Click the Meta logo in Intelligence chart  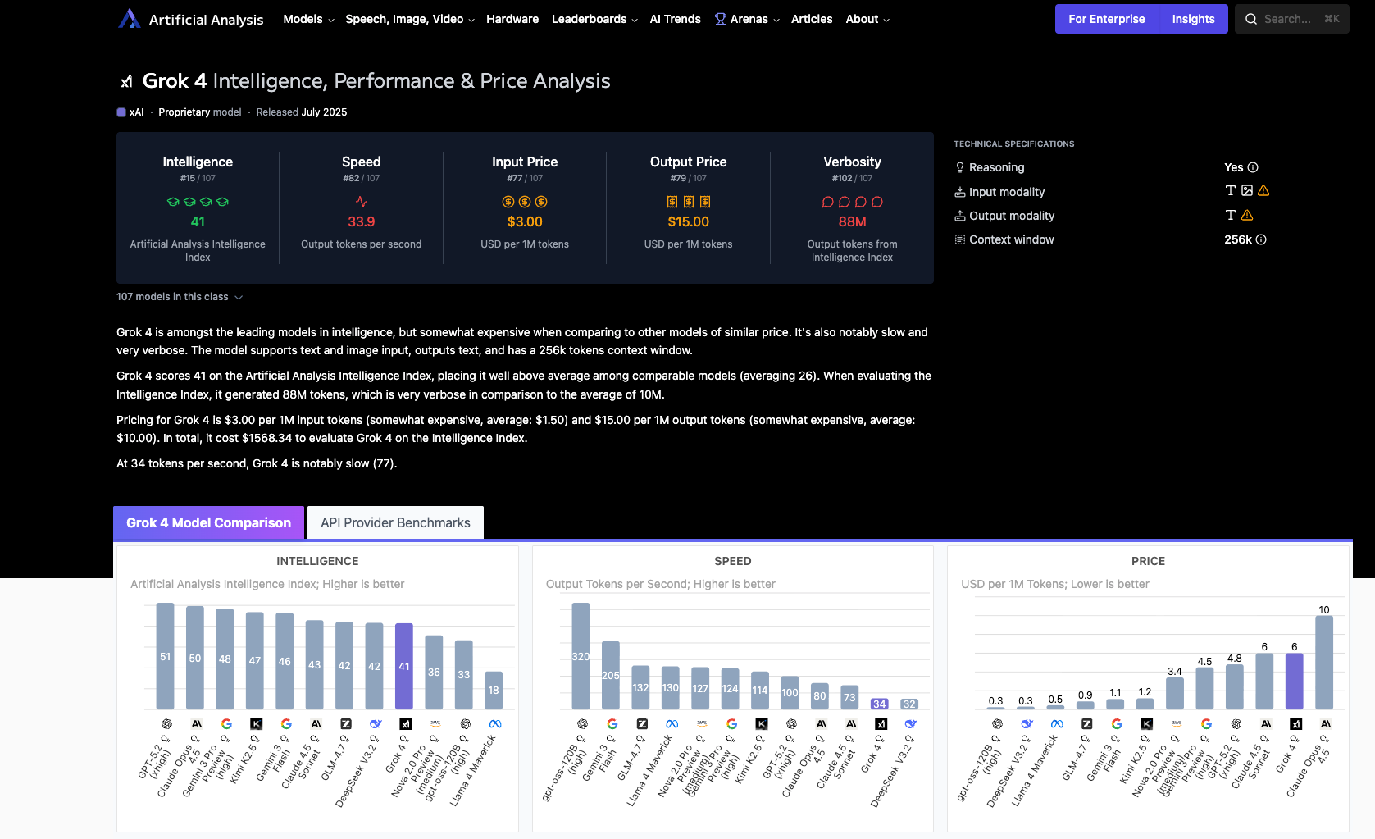pos(495,724)
